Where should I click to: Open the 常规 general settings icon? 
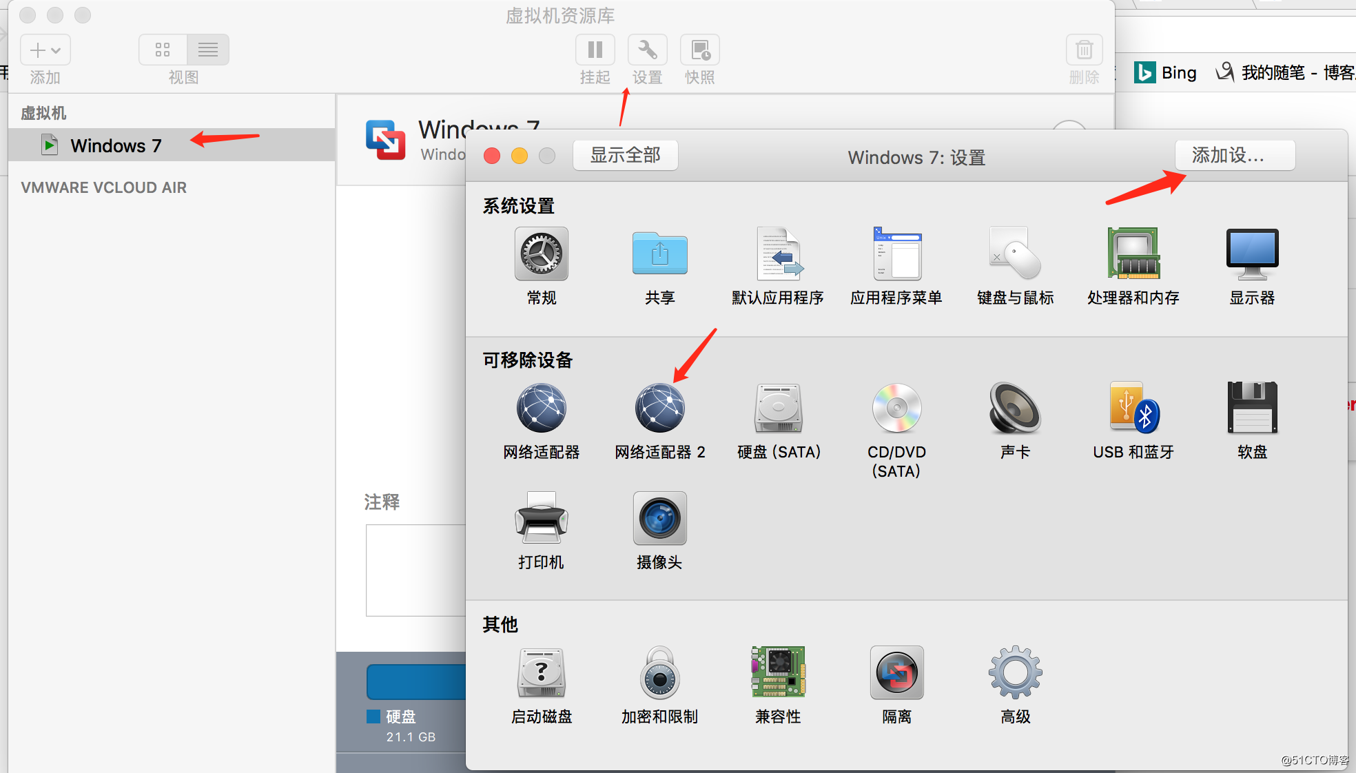(x=542, y=254)
